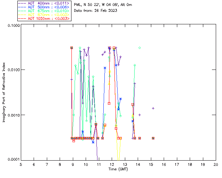Click the AOT 400nm legend entry
Screen dimensions: 222x178
click(x=44, y=3)
